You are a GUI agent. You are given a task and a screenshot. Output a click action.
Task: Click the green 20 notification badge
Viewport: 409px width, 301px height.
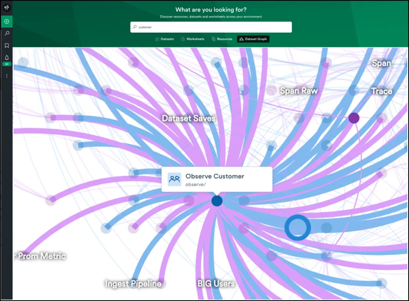pos(7,64)
